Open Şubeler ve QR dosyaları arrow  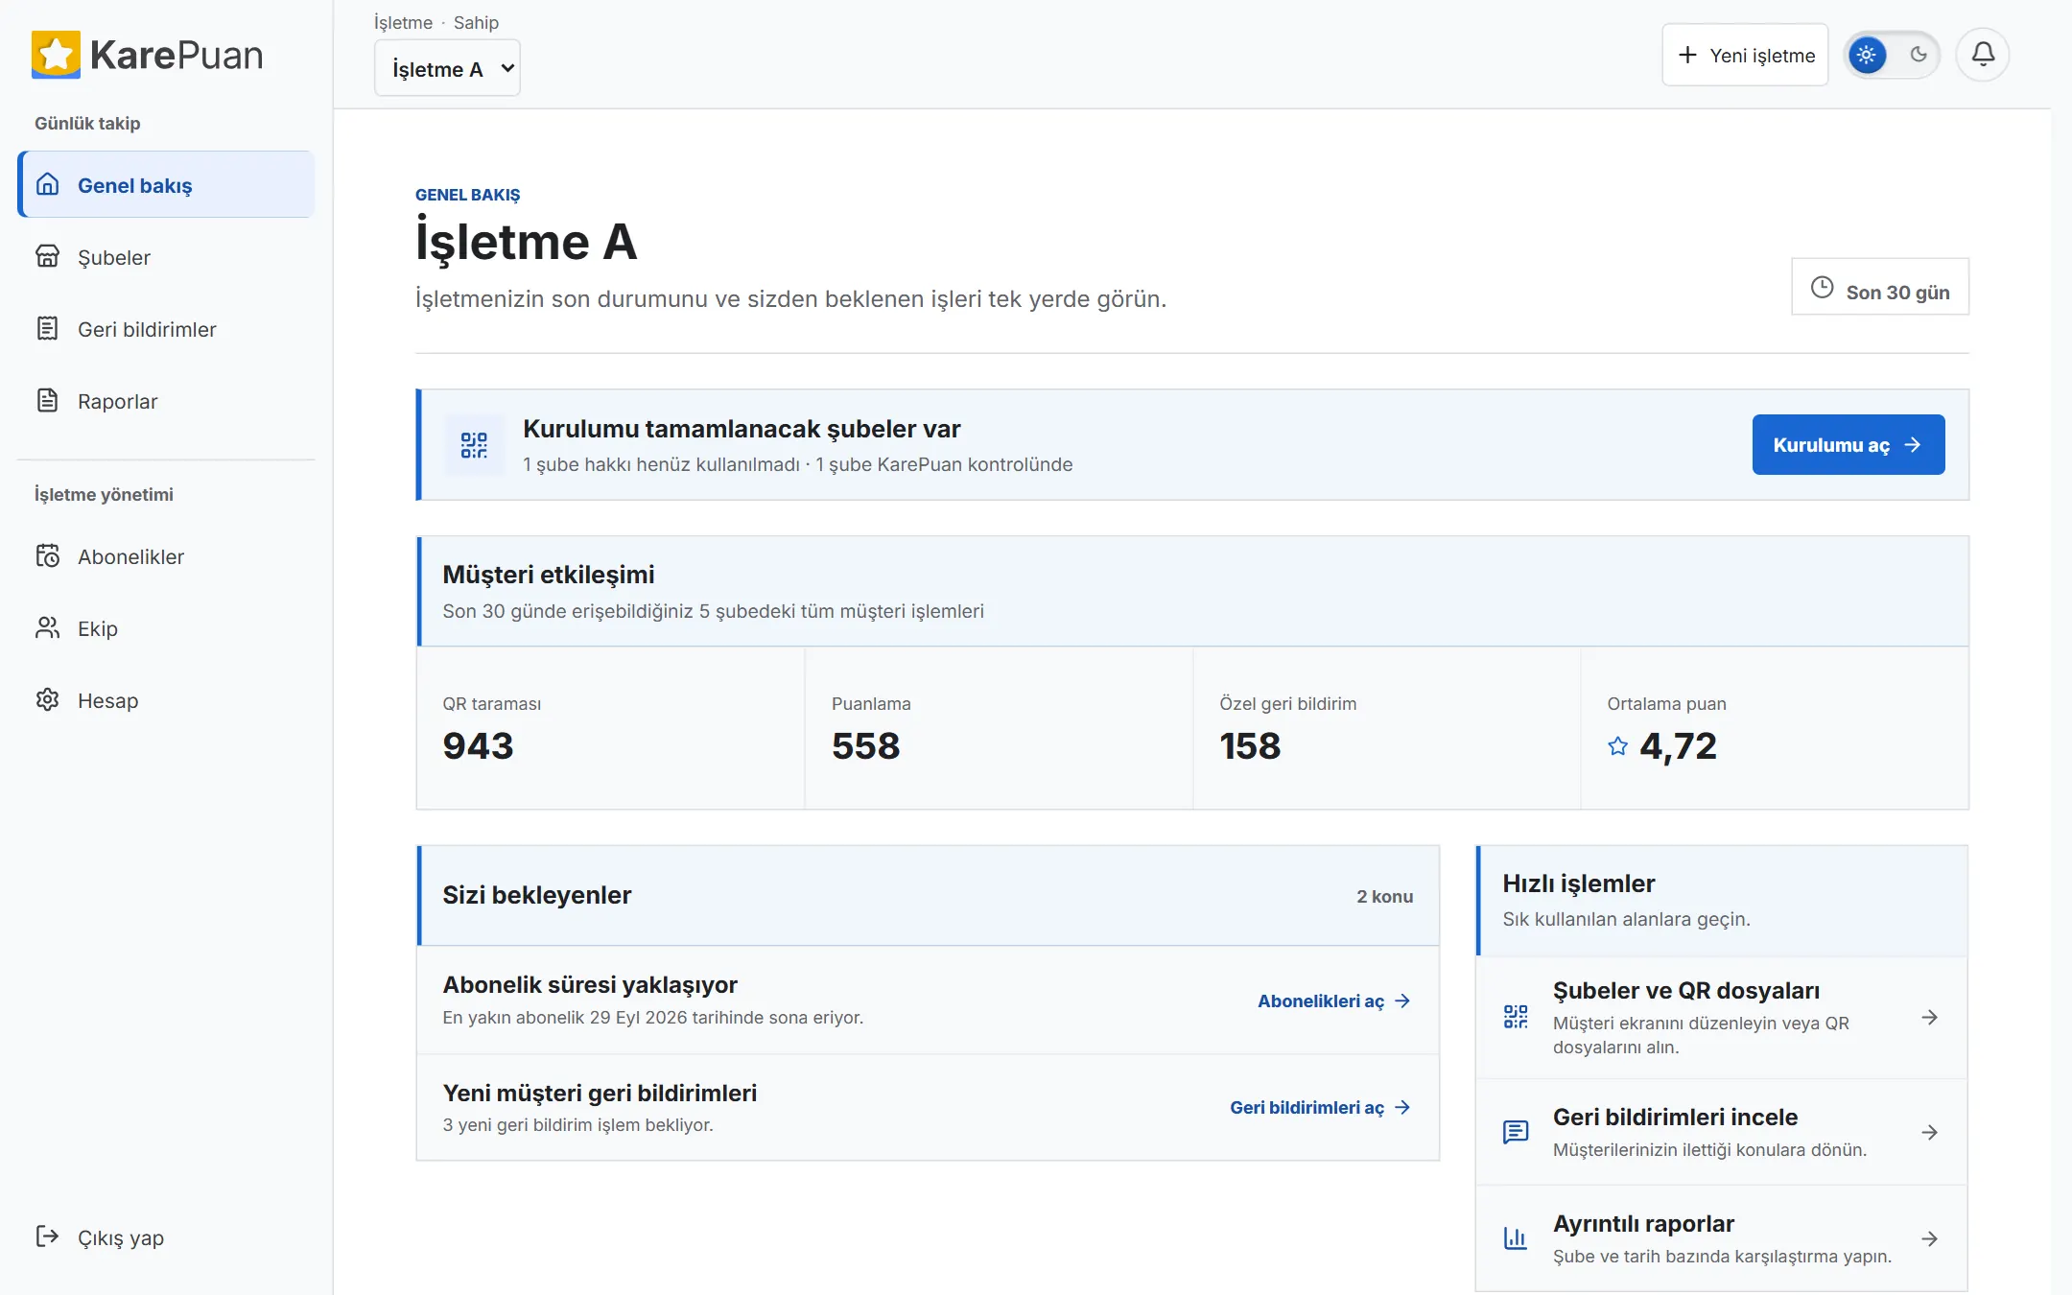[1930, 1018]
